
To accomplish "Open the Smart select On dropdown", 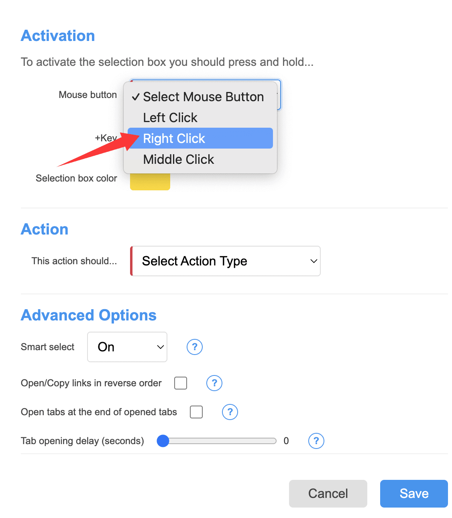I will (x=127, y=347).
